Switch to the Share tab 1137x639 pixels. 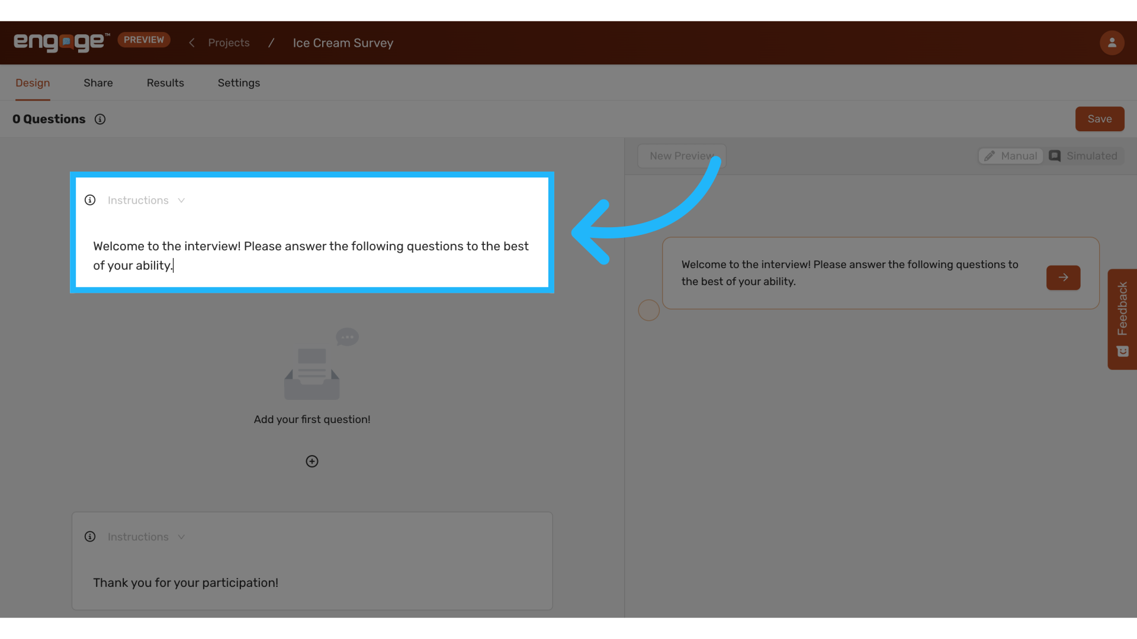98,83
